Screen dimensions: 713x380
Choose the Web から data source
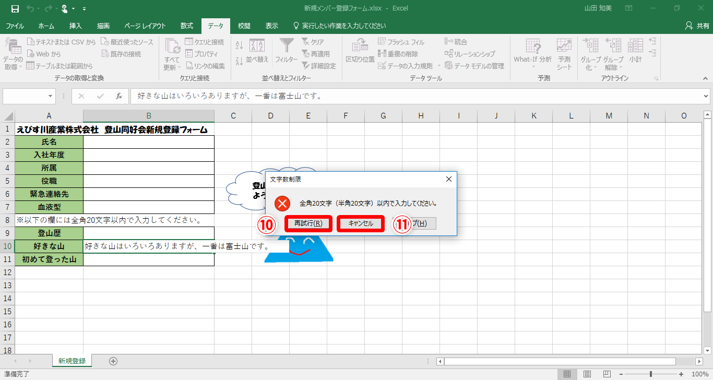43,54
